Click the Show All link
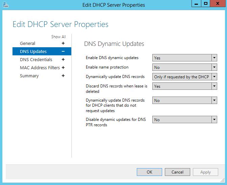Image resolution: width=227 pixels, height=185 pixels. pyautogui.click(x=58, y=37)
